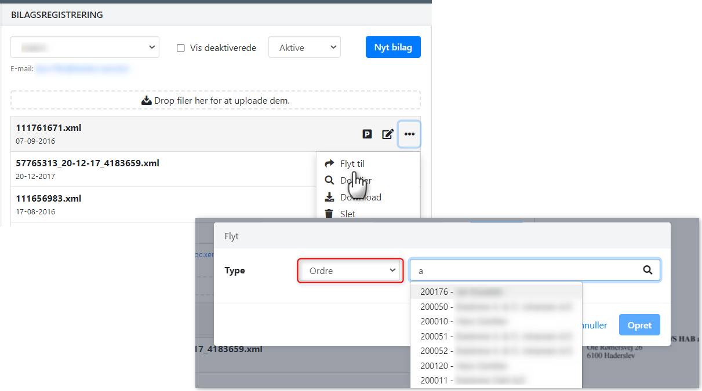Click the curved arrow icon beside Flyt til
The width and height of the screenshot is (702, 391).
point(329,163)
